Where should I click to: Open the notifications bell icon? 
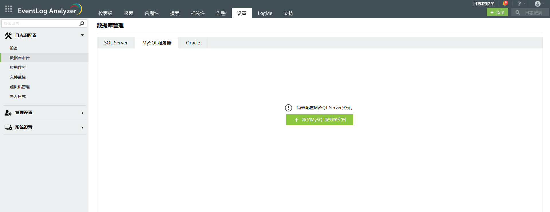click(505, 4)
